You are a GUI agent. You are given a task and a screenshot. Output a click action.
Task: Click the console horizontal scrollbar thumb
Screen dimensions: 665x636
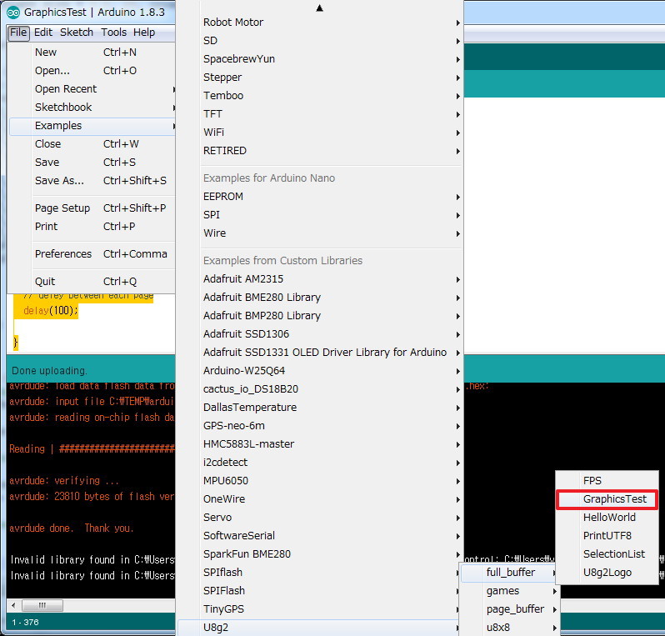tap(42, 605)
